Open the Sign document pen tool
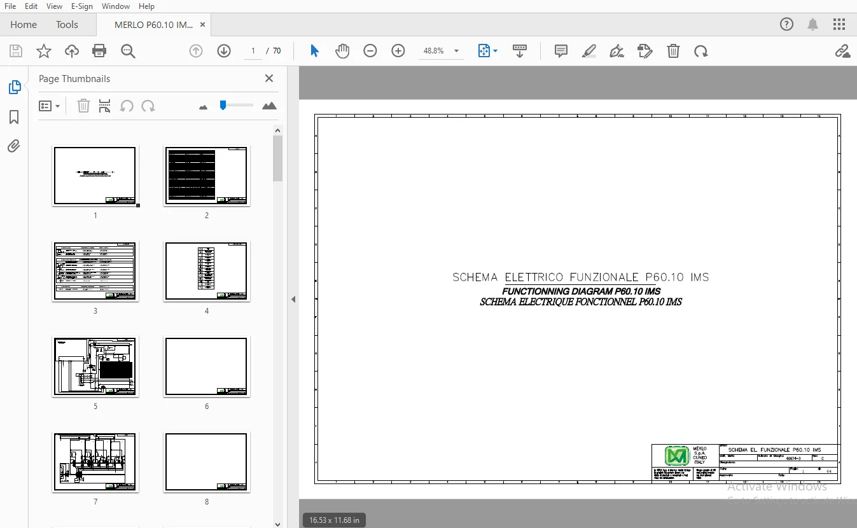 (617, 51)
